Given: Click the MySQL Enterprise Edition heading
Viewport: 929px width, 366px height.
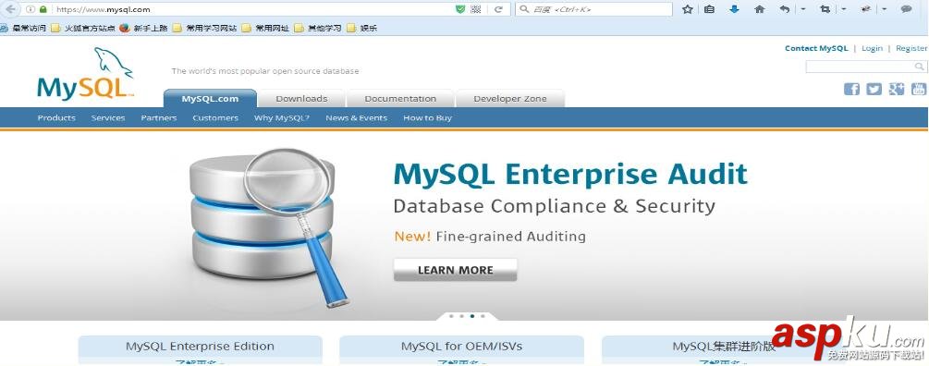Looking at the screenshot, I should coord(200,346).
